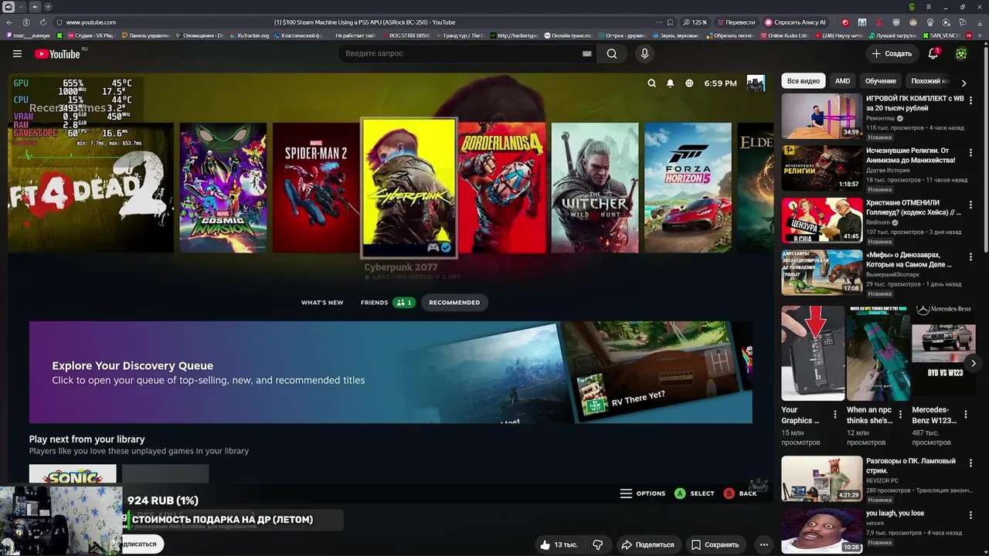Switch to Friends tab in the video
Image resolution: width=989 pixels, height=556 pixels.
pos(388,303)
